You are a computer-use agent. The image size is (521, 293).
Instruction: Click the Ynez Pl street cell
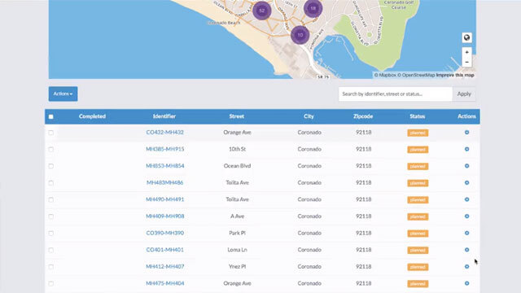click(x=237, y=266)
